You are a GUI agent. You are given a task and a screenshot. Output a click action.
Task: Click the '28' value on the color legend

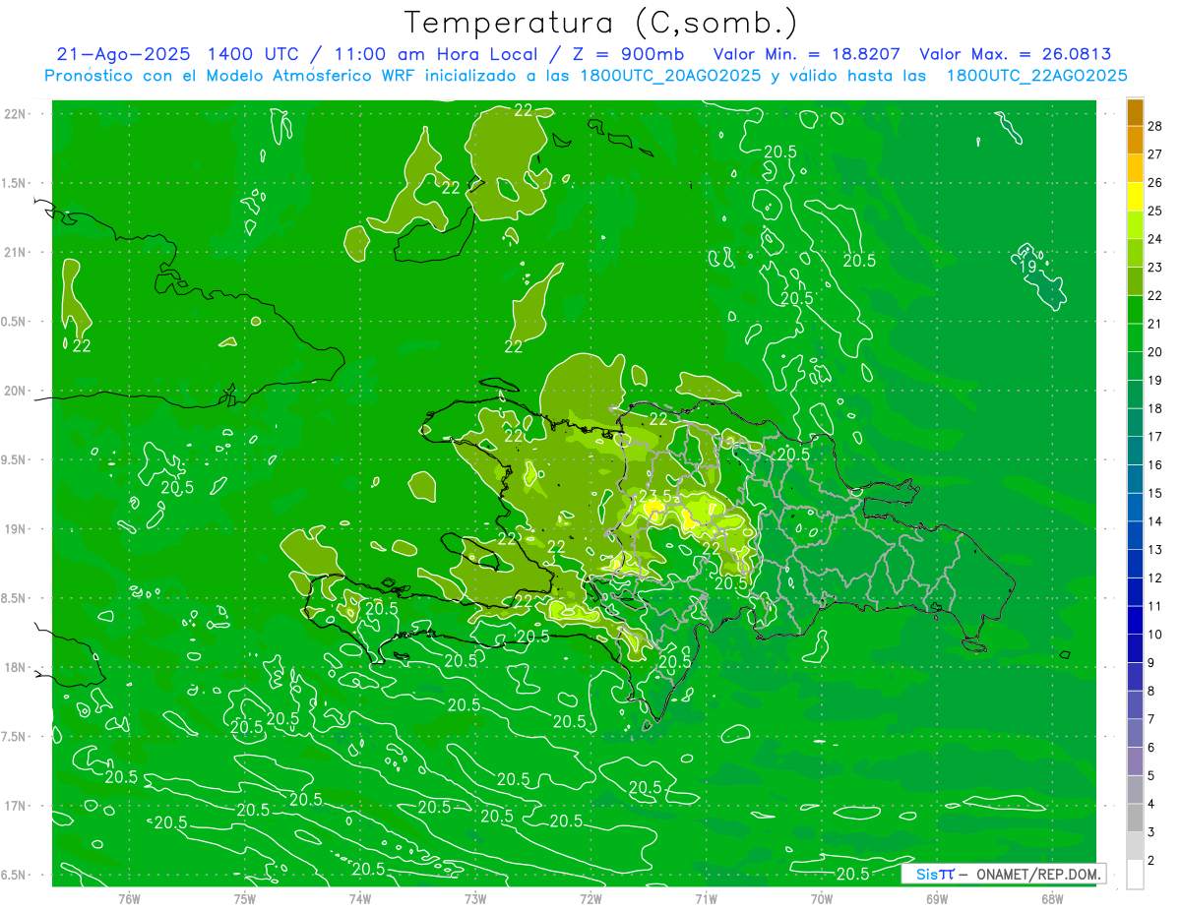(1156, 126)
